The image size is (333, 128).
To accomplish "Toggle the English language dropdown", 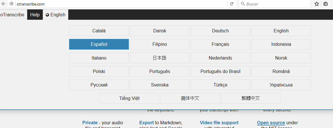I will (x=55, y=15).
